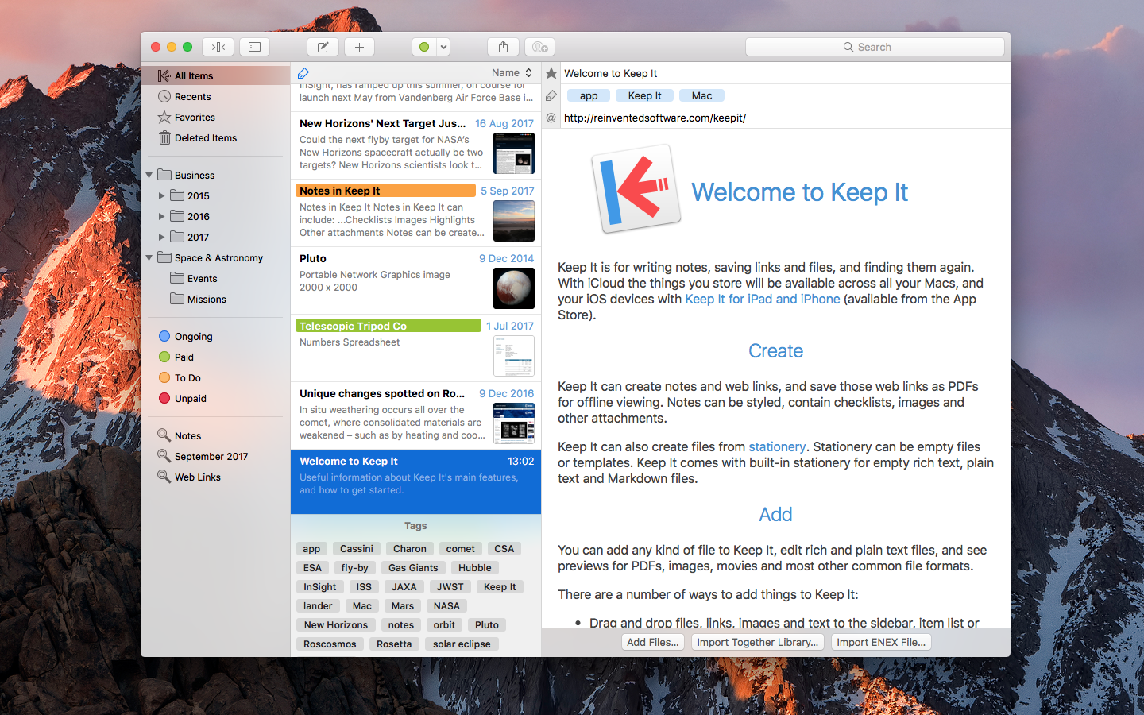Viewport: 1144px width, 715px height.
Task: Filter by the New Horizons tag
Action: (335, 625)
